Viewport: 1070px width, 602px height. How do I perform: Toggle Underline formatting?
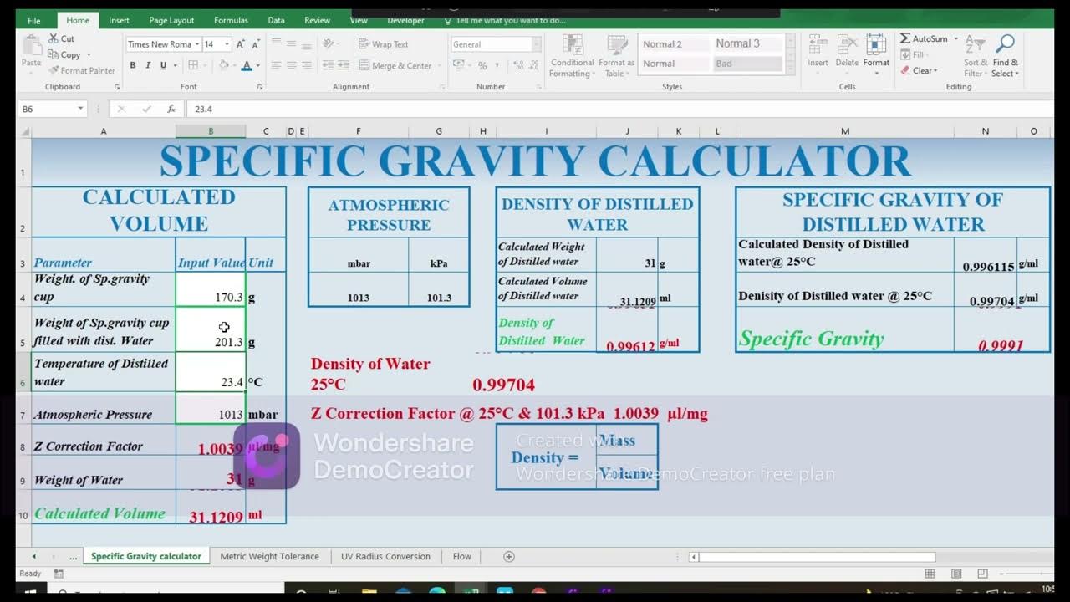163,65
